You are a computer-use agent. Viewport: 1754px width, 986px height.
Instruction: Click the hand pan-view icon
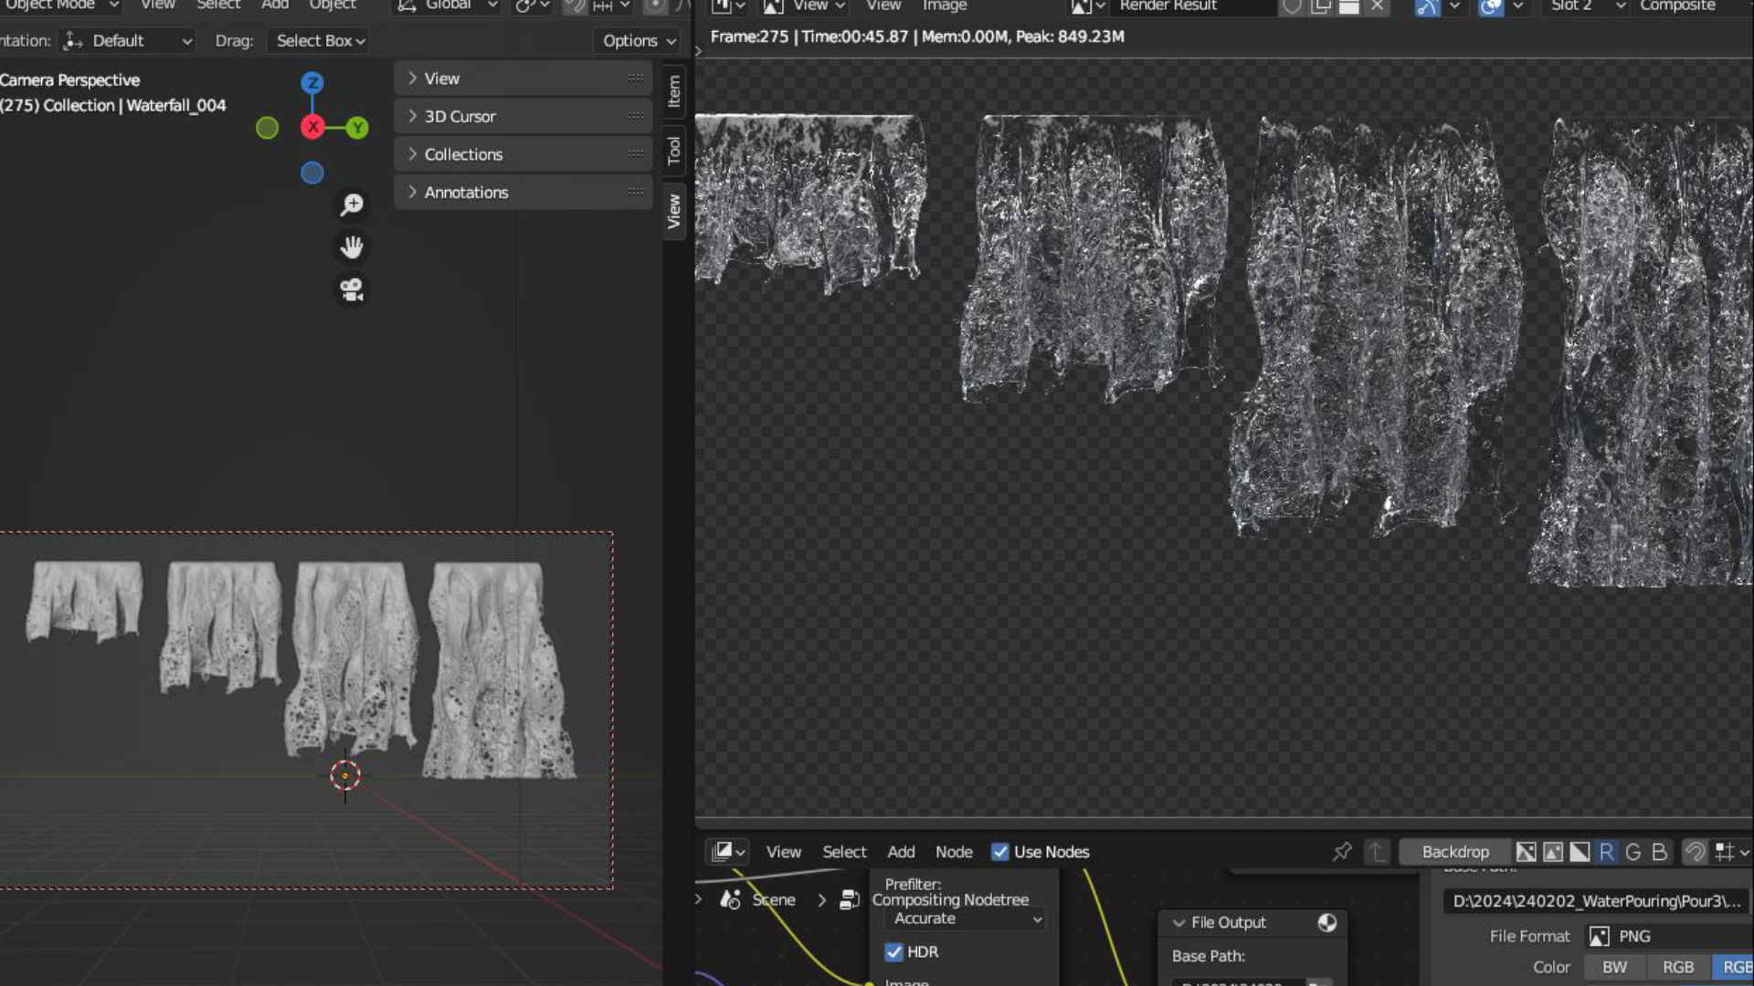coord(352,246)
